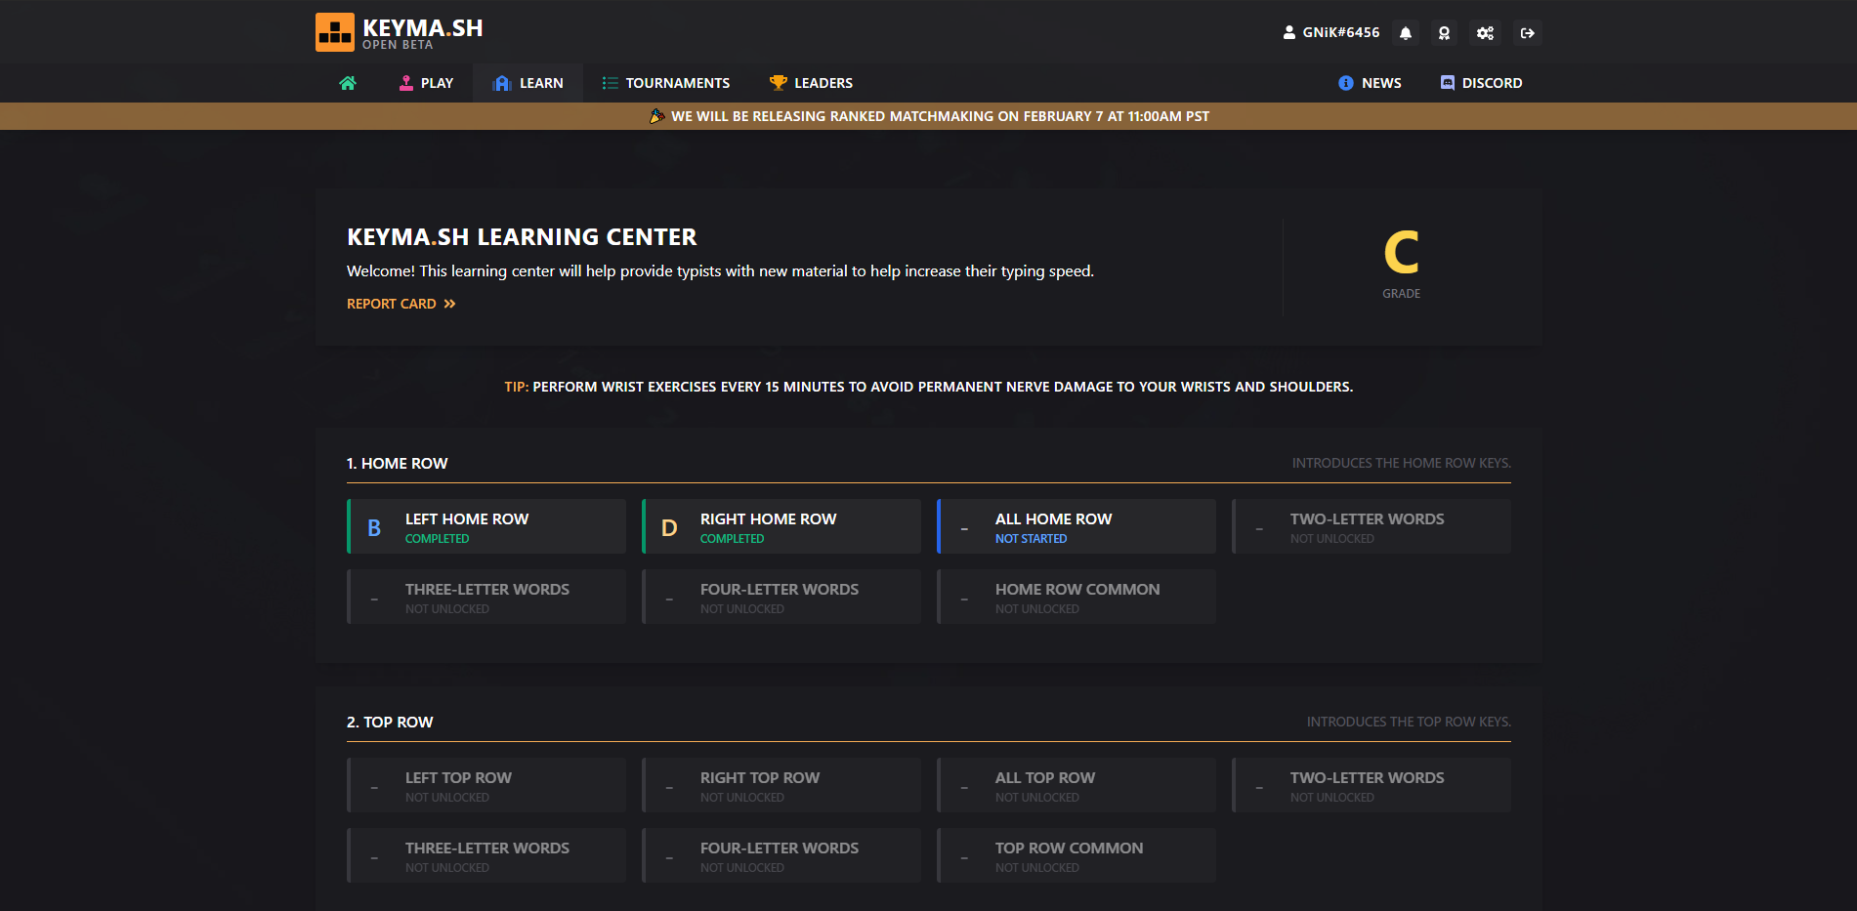Image resolution: width=1857 pixels, height=911 pixels.
Task: Click the locked Right Top Row lesson
Action: 781,785
